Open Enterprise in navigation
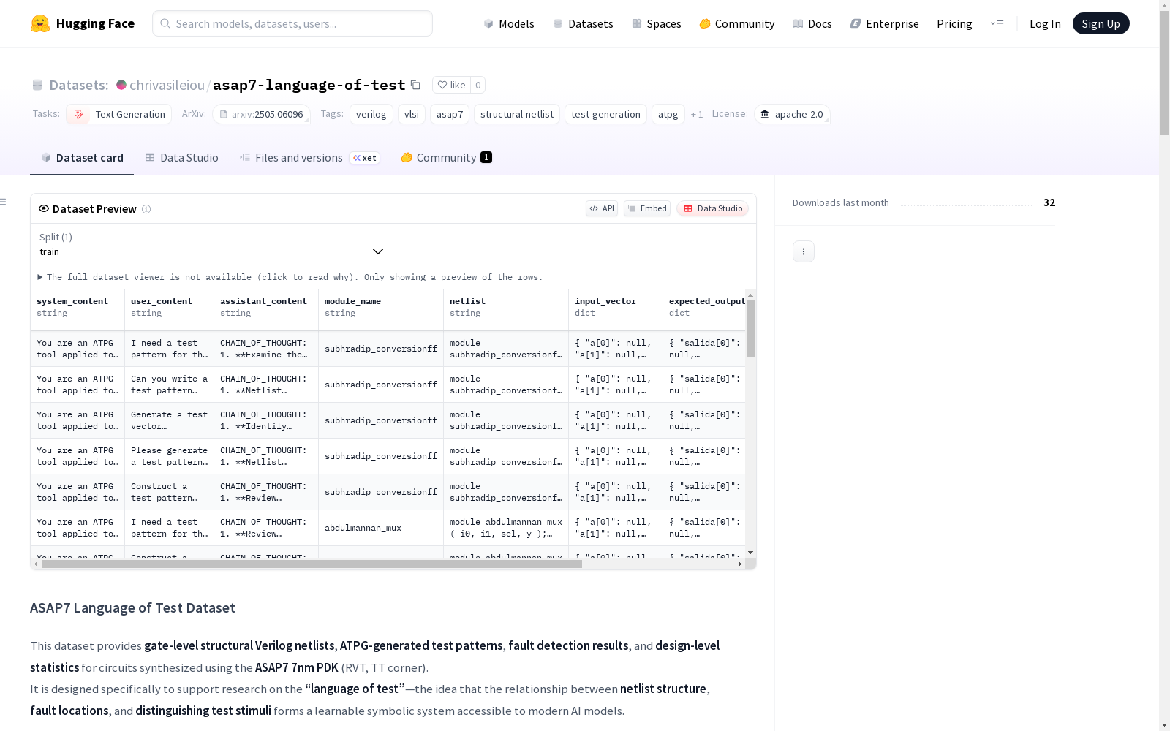Image resolution: width=1170 pixels, height=731 pixels. [885, 23]
